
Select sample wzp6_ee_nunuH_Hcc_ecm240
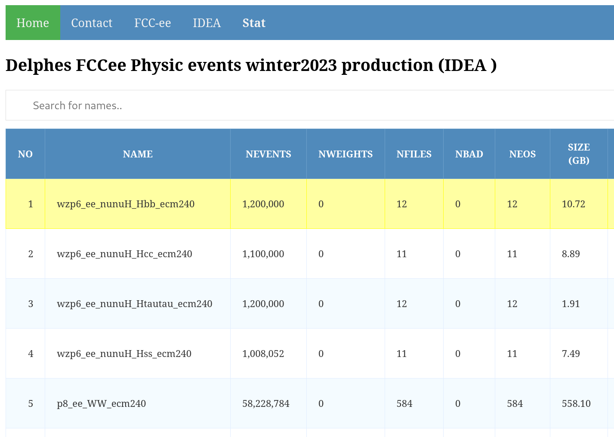click(124, 254)
